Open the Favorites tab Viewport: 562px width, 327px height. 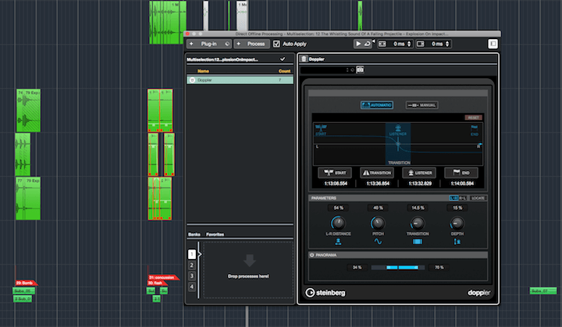215,234
